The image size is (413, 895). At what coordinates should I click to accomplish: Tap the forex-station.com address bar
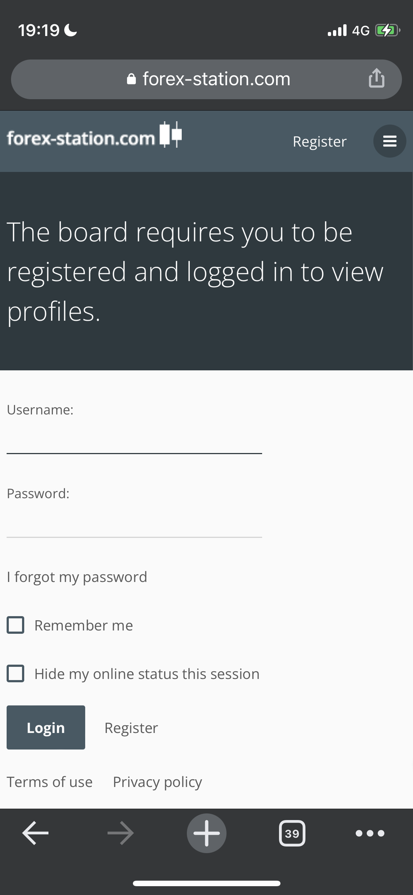[217, 79]
